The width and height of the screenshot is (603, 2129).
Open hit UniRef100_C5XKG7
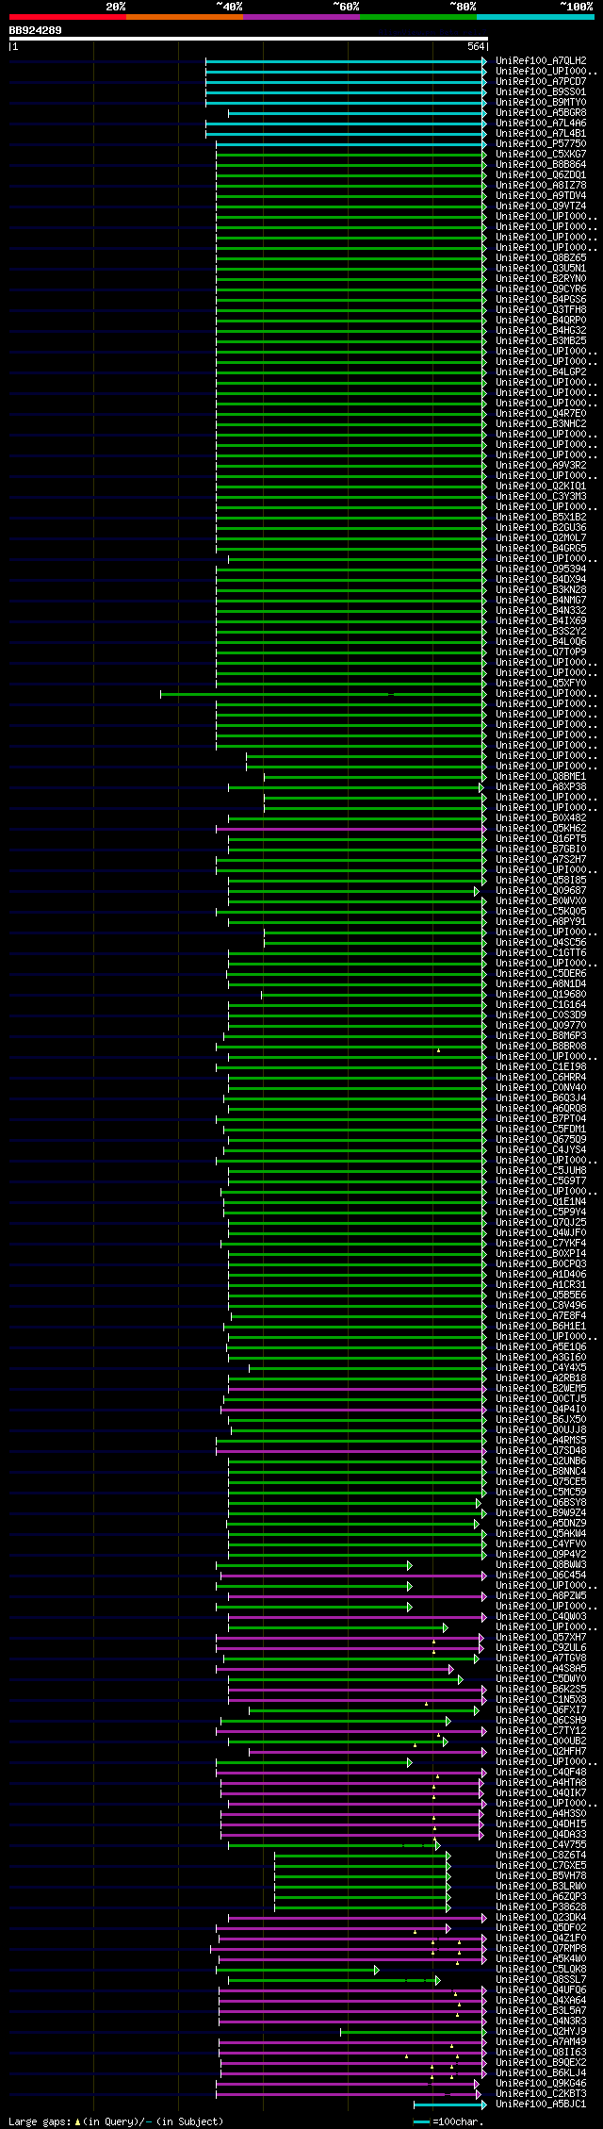(x=541, y=154)
